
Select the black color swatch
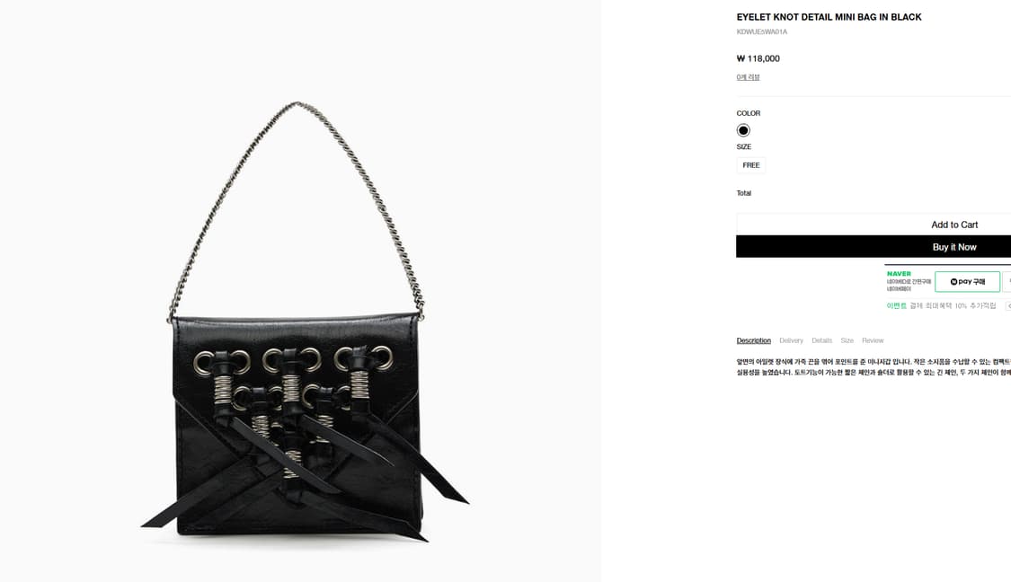coord(743,130)
